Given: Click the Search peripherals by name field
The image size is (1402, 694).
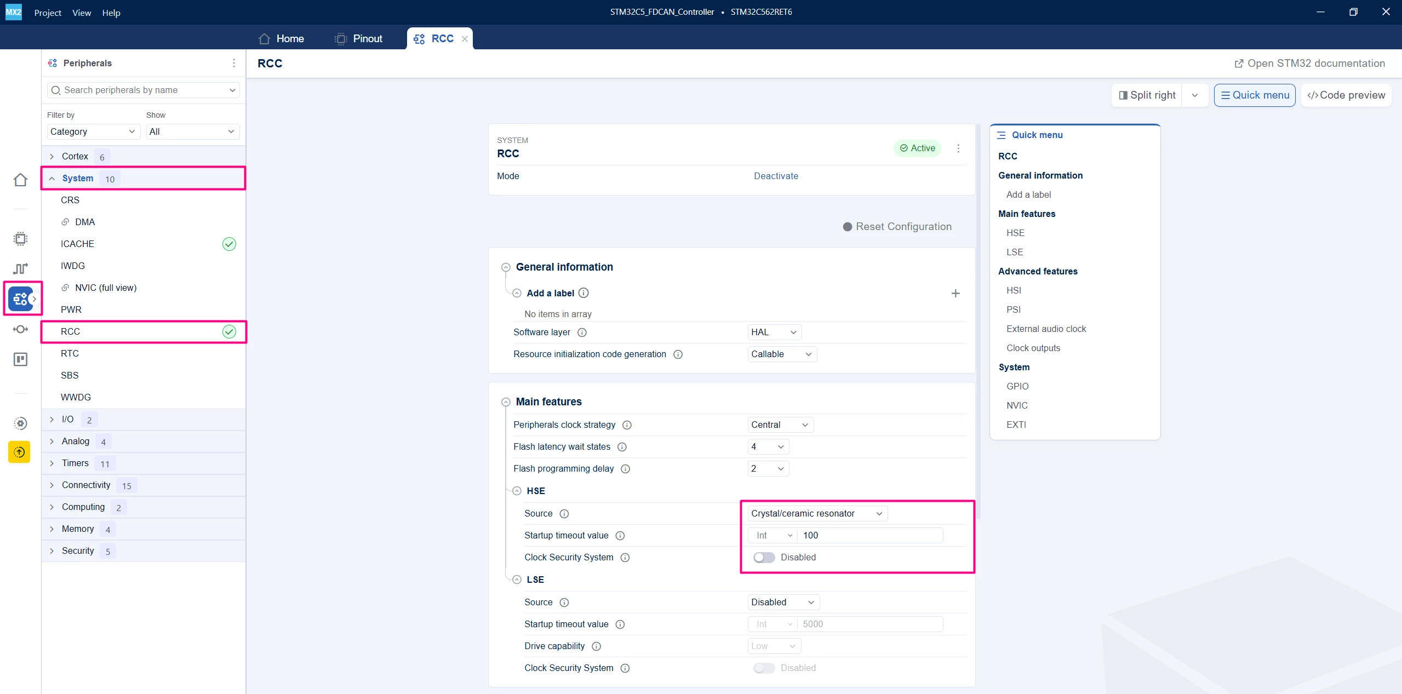Looking at the screenshot, I should (x=144, y=90).
